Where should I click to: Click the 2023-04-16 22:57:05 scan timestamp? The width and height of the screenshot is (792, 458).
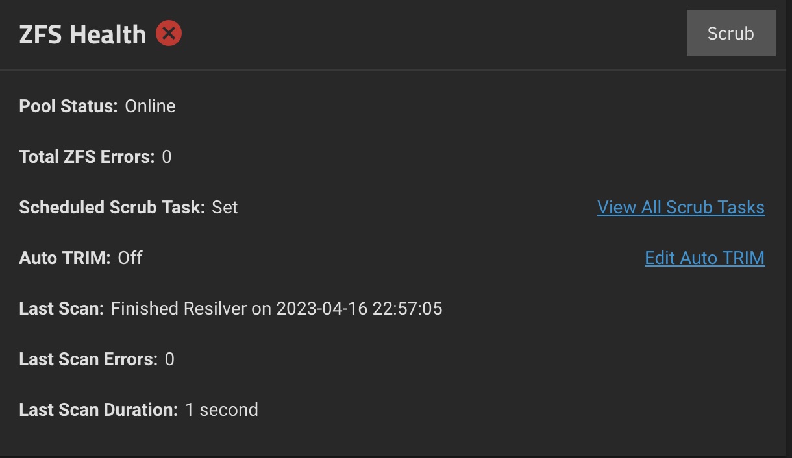point(360,309)
